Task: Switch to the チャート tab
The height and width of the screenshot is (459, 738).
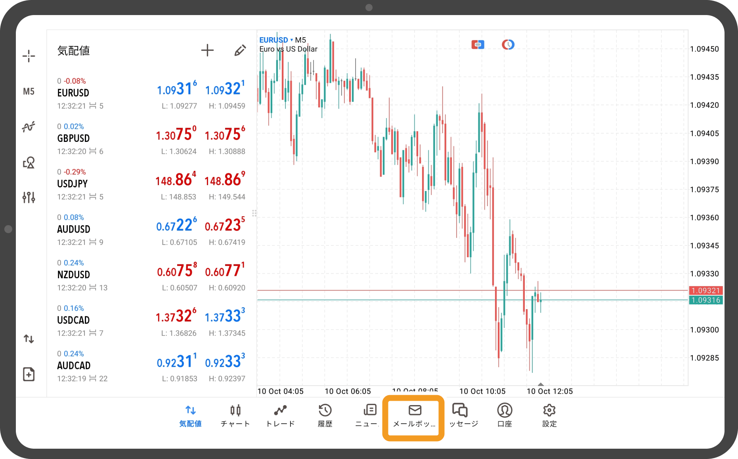Action: [235, 415]
